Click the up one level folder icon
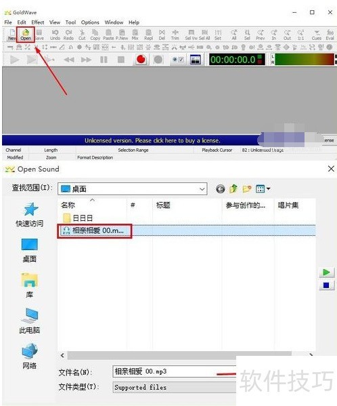This screenshot has width=337, height=406. 233,189
